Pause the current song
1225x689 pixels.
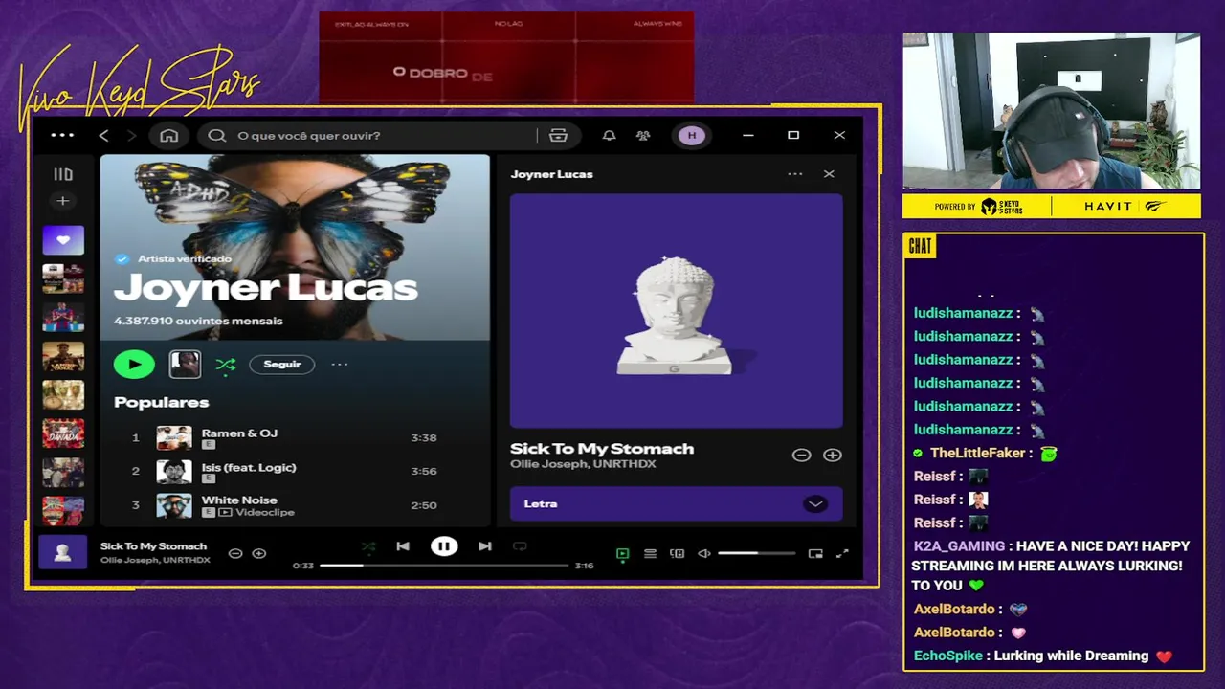[x=444, y=546]
